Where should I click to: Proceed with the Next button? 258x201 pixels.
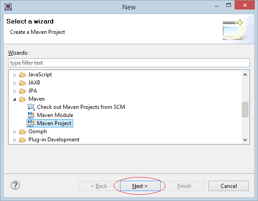(140, 186)
